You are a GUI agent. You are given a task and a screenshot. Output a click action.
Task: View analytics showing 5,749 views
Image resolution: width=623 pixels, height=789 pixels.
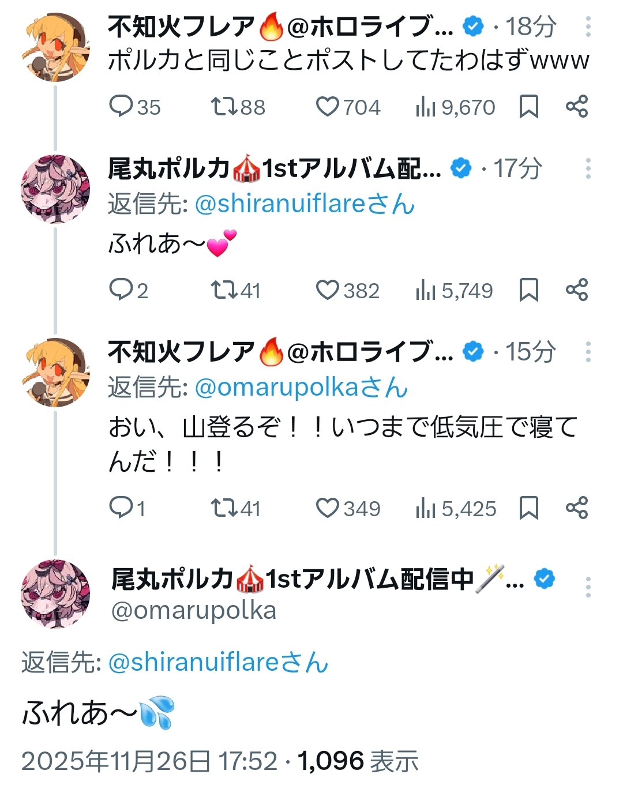(x=454, y=291)
